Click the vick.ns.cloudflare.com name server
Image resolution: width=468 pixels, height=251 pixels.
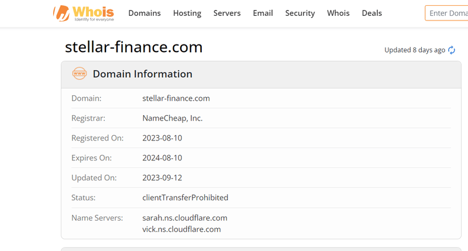tap(181, 229)
